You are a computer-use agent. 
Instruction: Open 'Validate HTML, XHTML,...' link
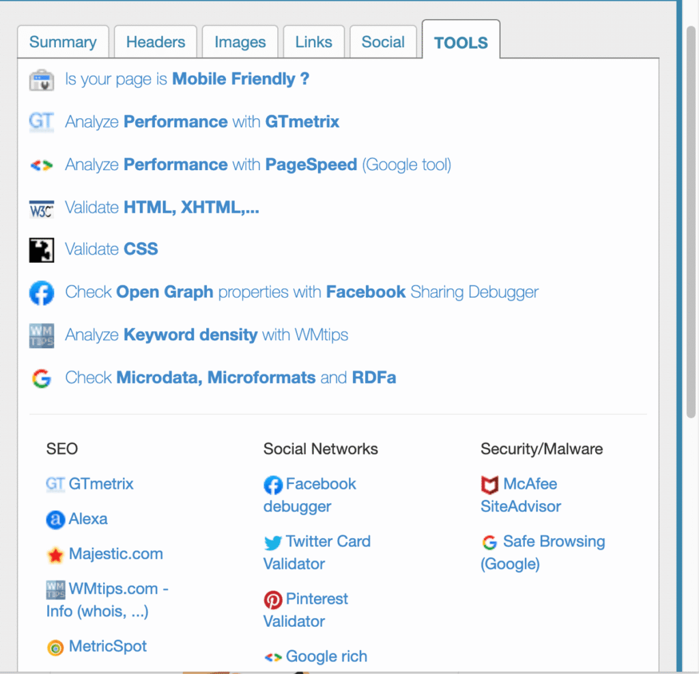point(162,208)
